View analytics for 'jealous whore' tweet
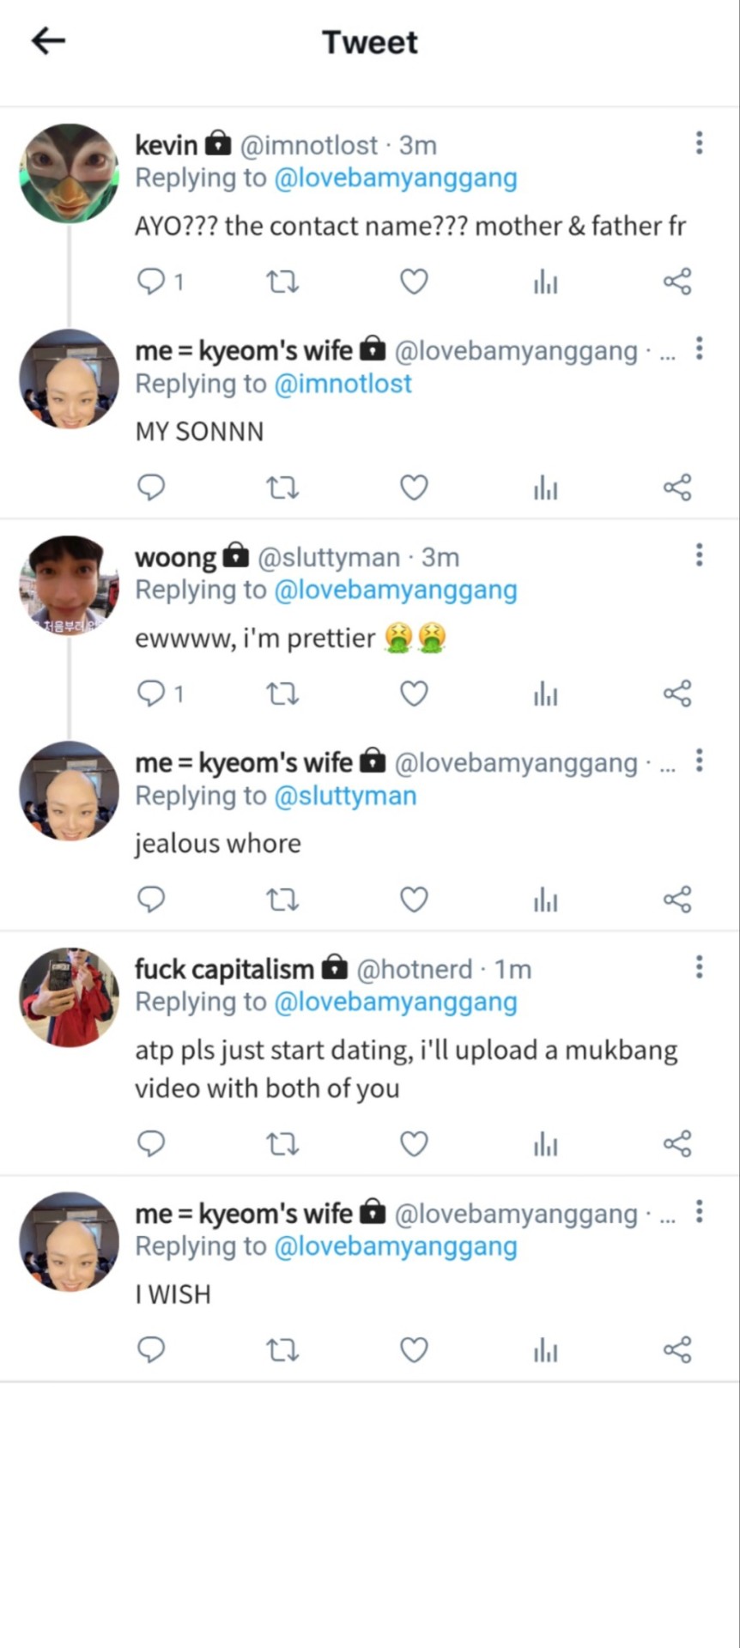Screen dimensions: 740x1648 (x=545, y=900)
